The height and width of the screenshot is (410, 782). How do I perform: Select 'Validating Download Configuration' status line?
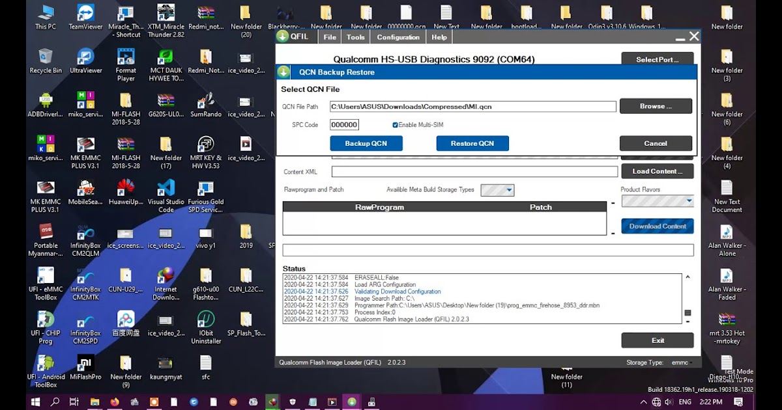coord(398,292)
